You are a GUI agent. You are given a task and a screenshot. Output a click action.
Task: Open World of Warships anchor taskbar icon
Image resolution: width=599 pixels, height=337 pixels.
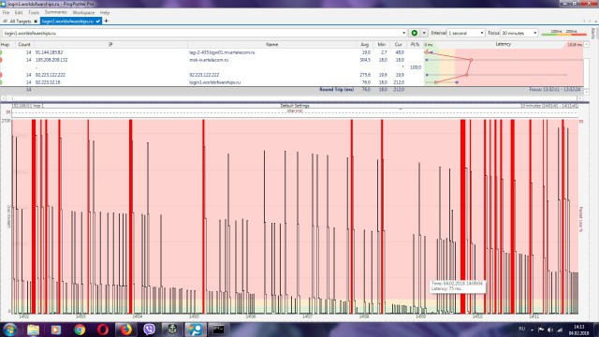pyautogui.click(x=172, y=330)
